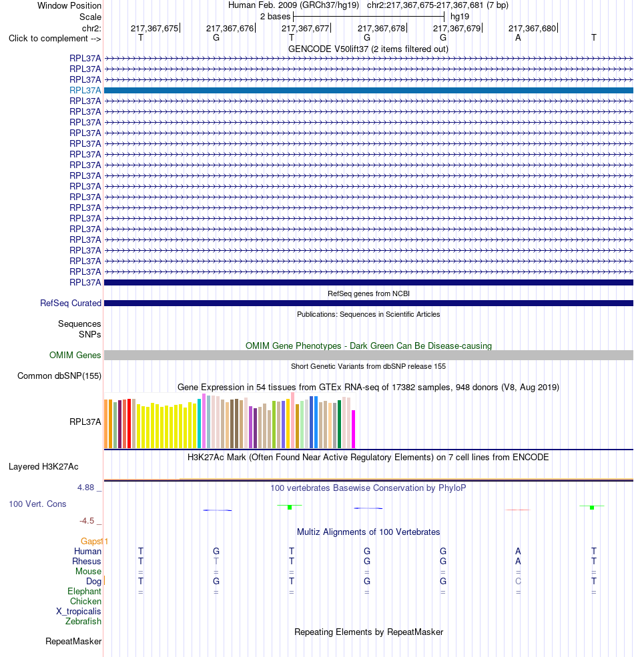Open the H3K27Ac Mark ENCODE track title
Screen dimensions: 634x657
(x=368, y=457)
